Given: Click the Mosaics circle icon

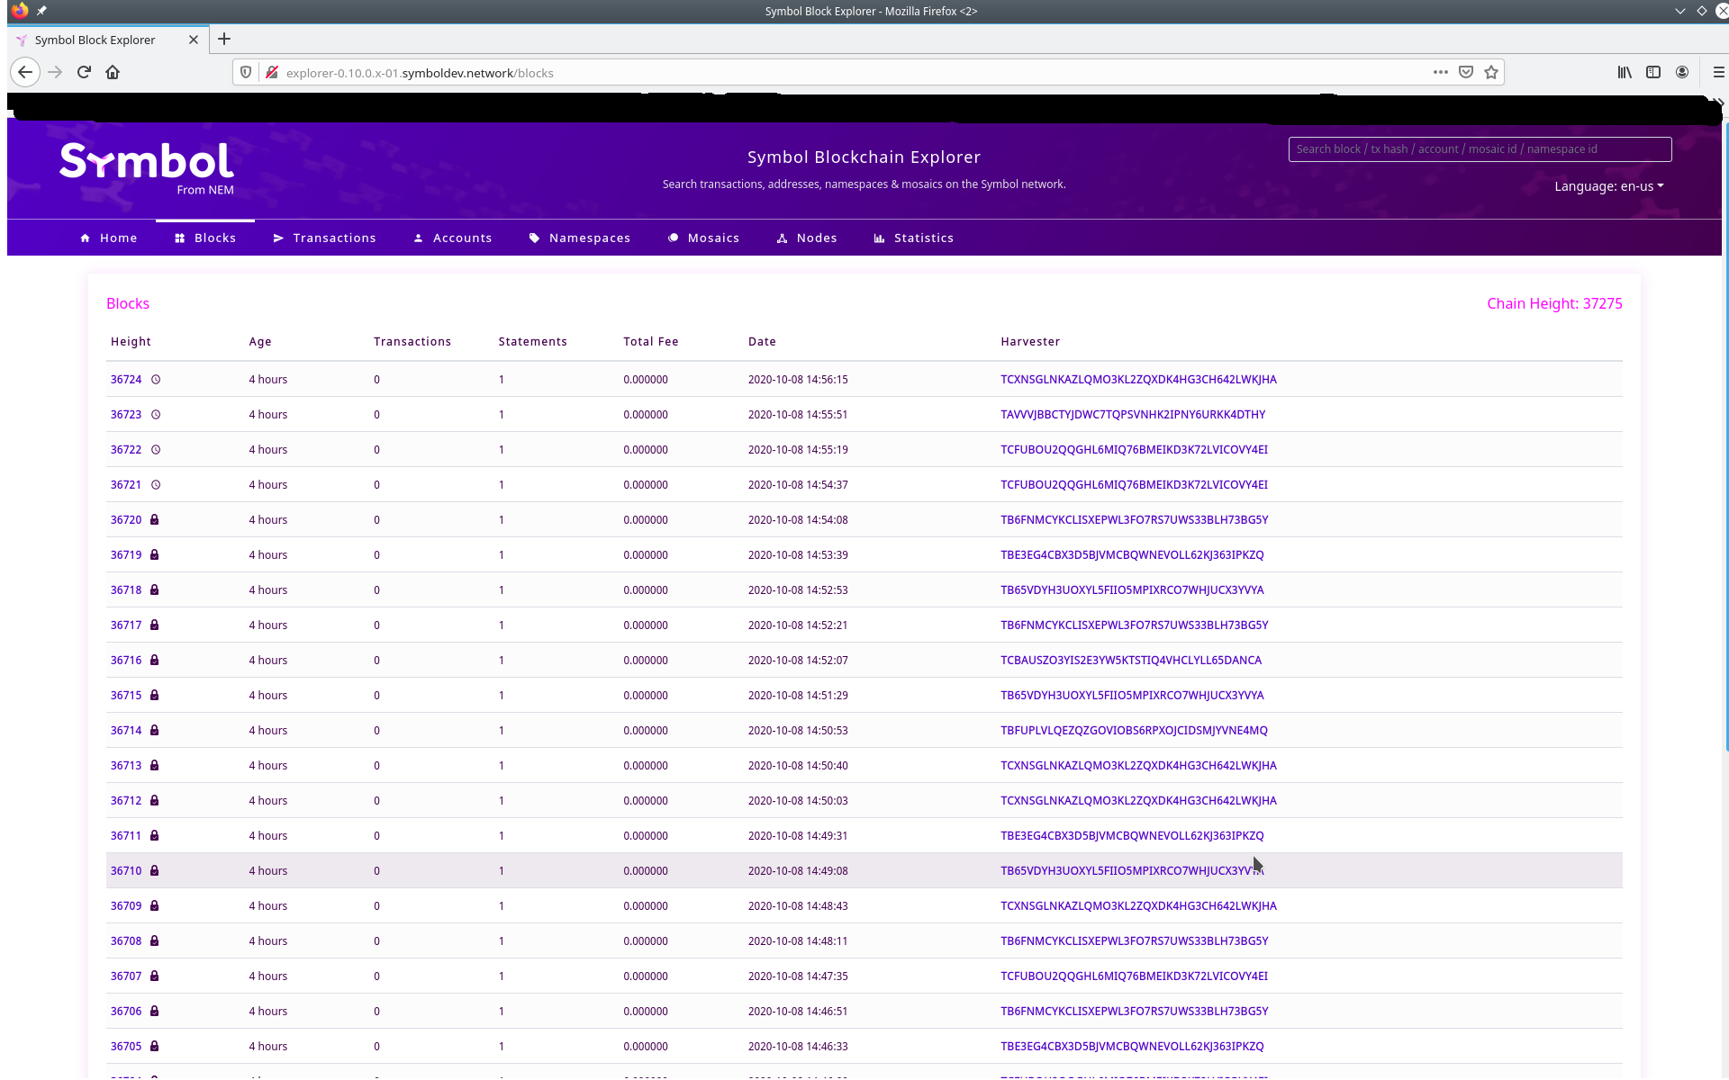Looking at the screenshot, I should click(x=674, y=238).
